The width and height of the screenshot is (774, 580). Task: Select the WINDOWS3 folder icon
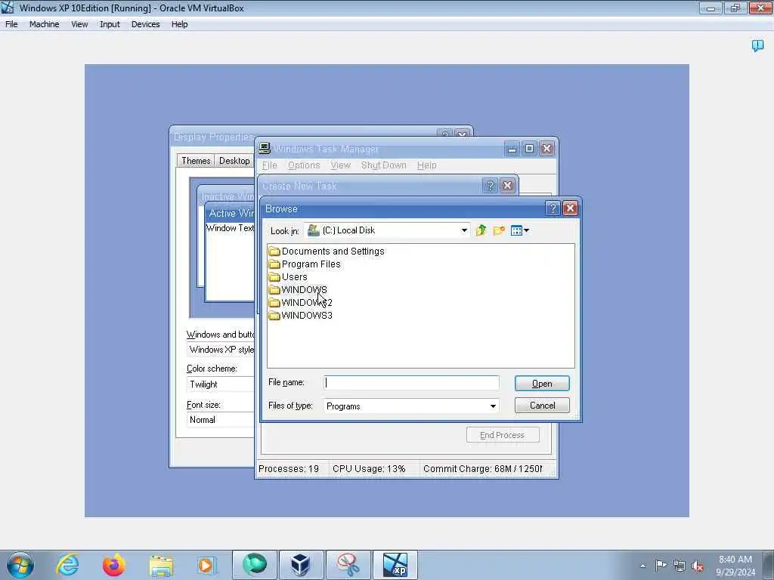tap(274, 316)
